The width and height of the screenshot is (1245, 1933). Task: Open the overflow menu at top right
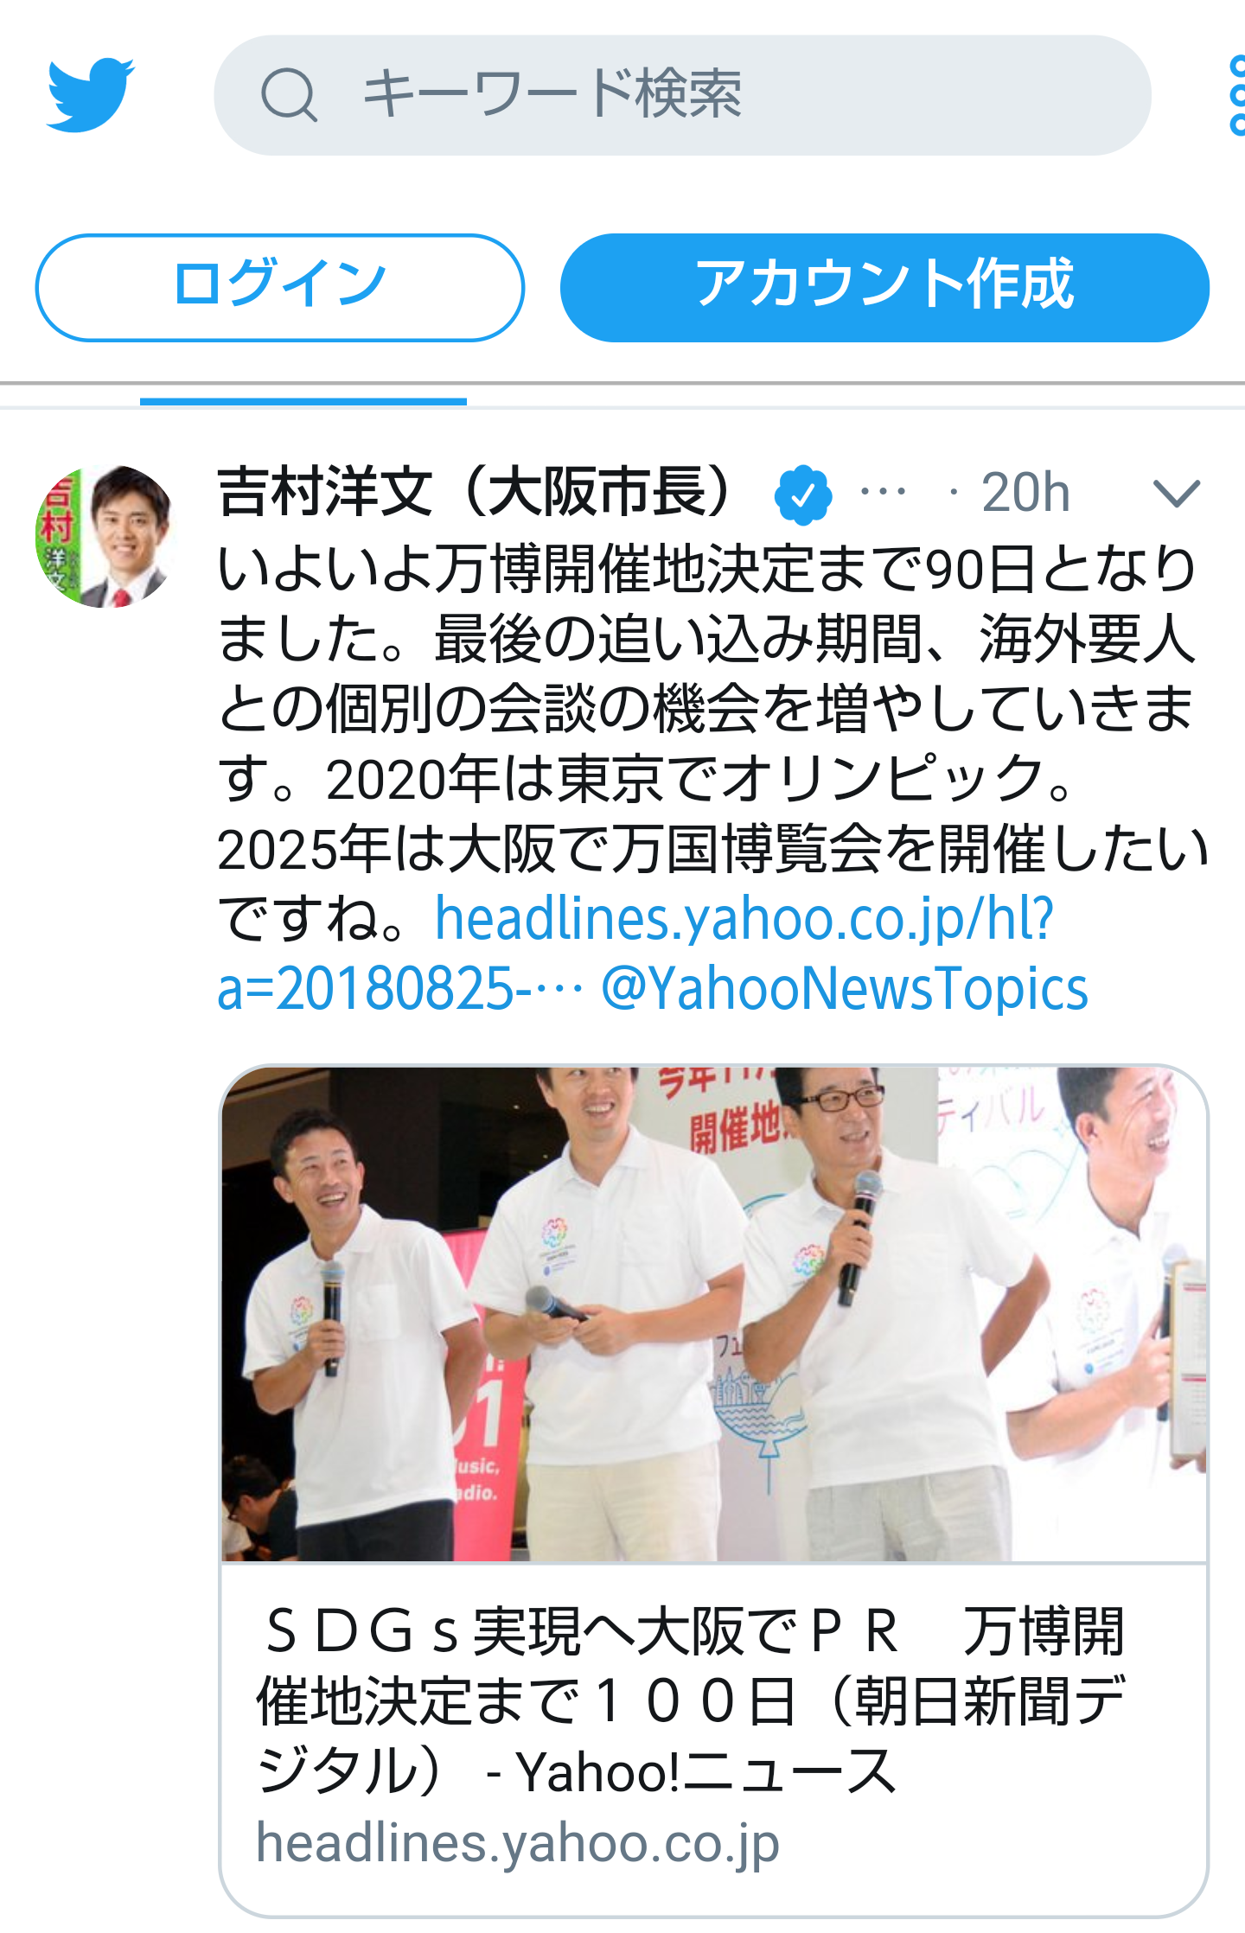click(1236, 95)
